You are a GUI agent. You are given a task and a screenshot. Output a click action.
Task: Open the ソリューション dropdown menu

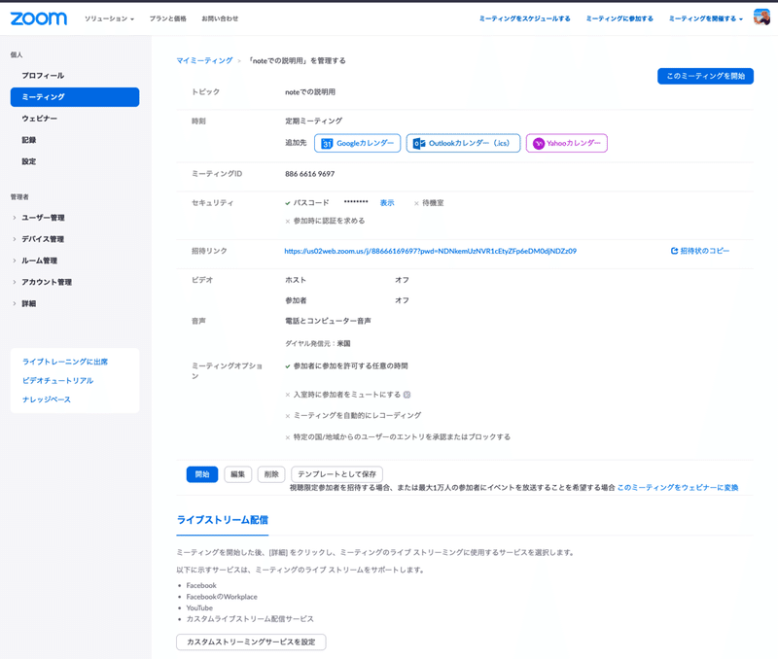[x=109, y=18]
